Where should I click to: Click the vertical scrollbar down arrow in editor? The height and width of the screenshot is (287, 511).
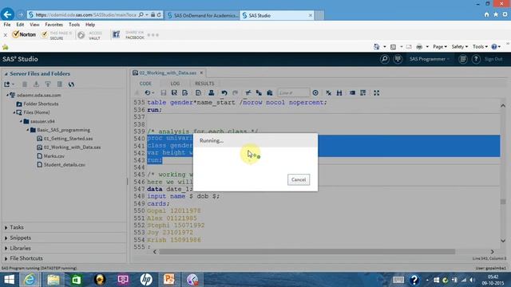pos(503,241)
